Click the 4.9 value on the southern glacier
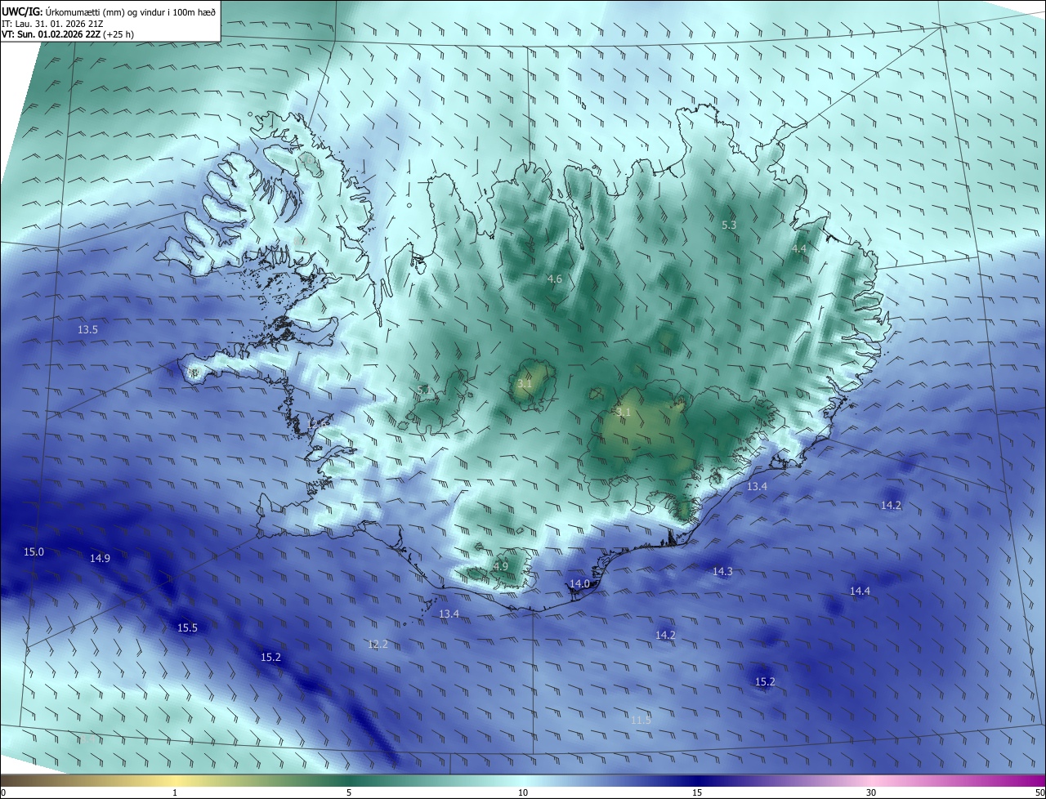1046x799 pixels. coord(500,566)
